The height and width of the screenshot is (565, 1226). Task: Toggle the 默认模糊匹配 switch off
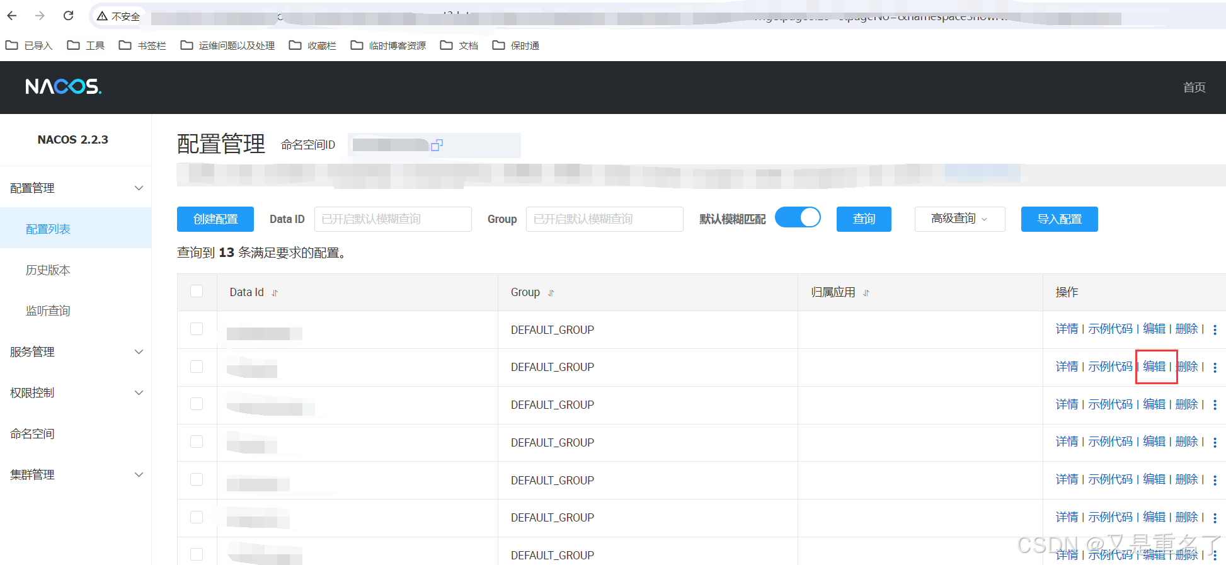click(x=798, y=218)
